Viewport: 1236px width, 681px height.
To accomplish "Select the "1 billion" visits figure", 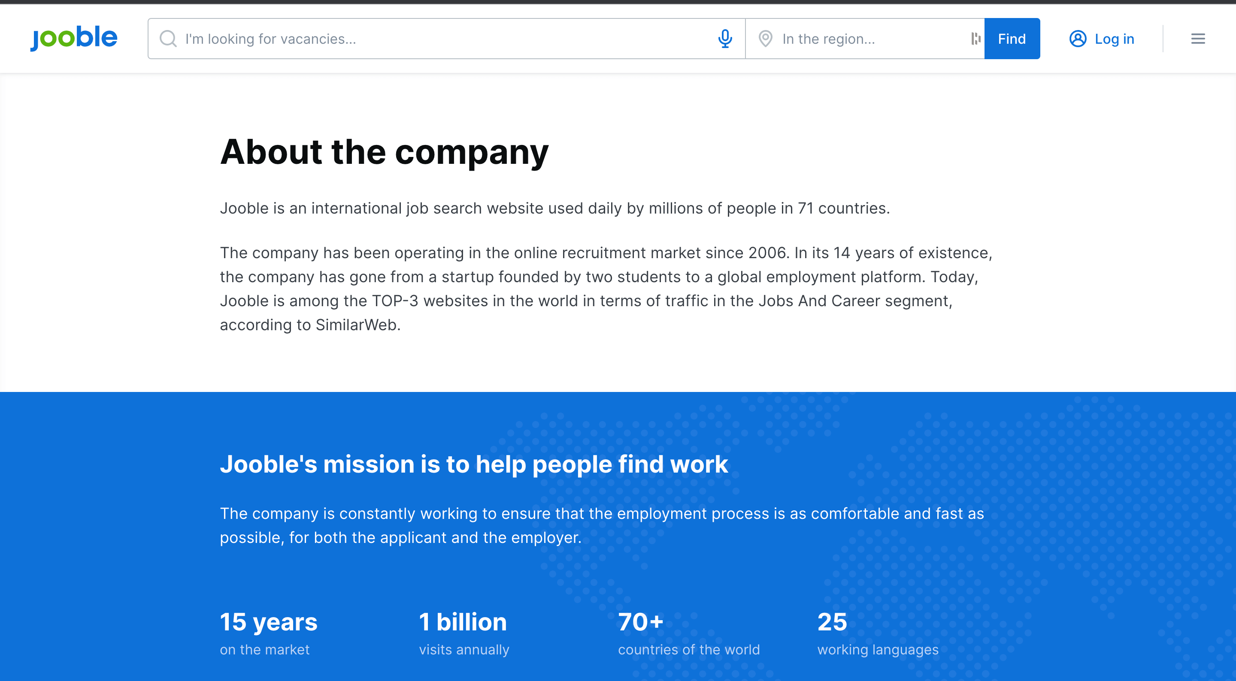I will (463, 622).
